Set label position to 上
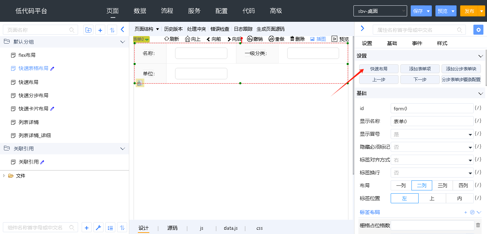The image size is (487, 234). [432, 198]
